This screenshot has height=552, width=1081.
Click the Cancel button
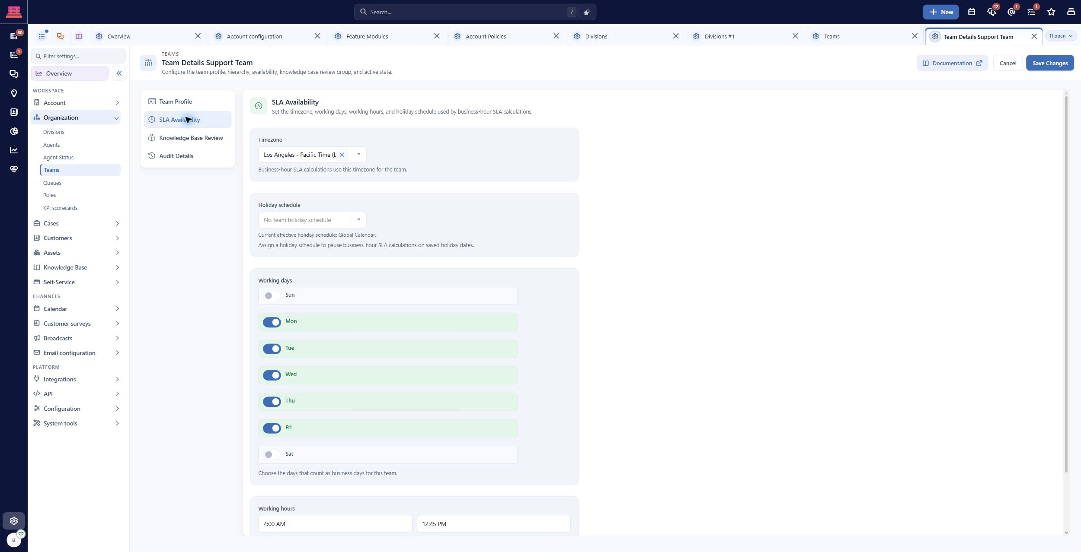1008,63
